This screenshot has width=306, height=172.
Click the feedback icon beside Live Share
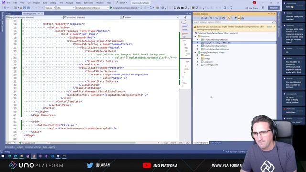[263, 8]
